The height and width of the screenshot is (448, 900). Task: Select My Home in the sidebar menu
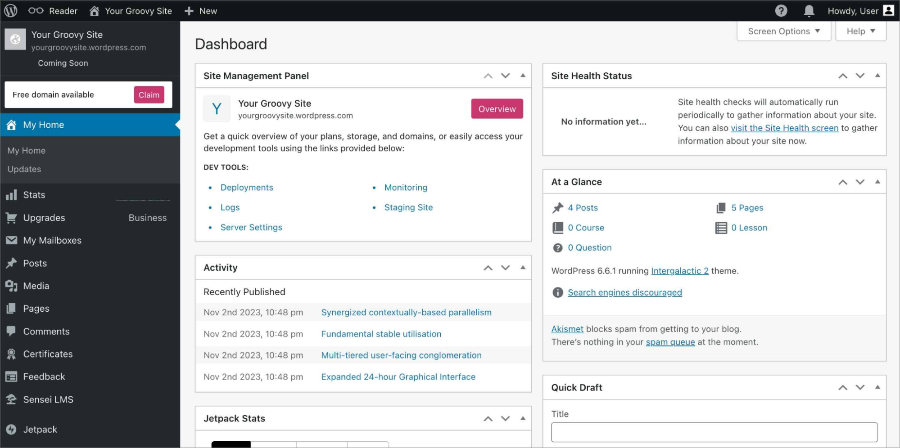[x=90, y=125]
